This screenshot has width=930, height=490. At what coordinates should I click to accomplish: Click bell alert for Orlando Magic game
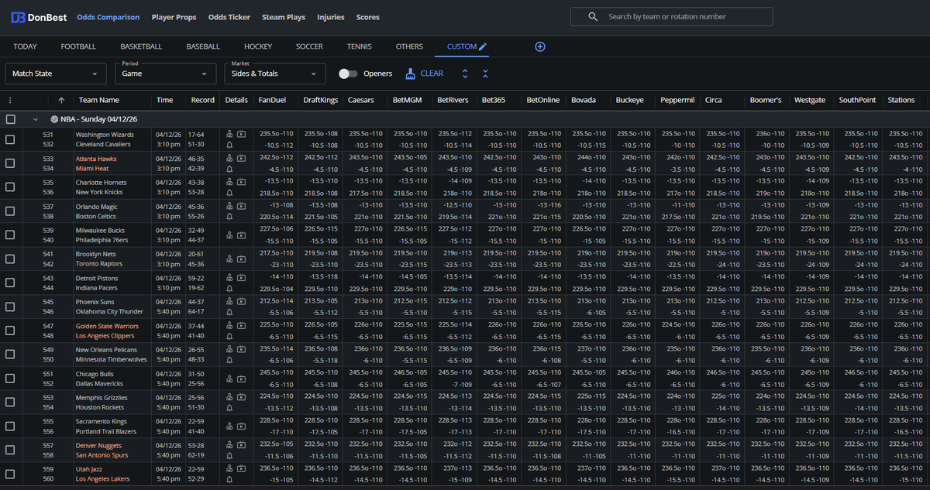[x=230, y=217]
